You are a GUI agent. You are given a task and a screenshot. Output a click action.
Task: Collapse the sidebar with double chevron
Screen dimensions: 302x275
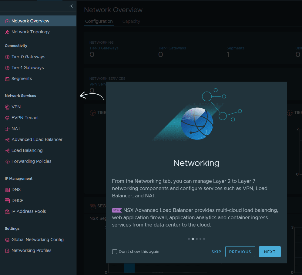[x=71, y=6]
